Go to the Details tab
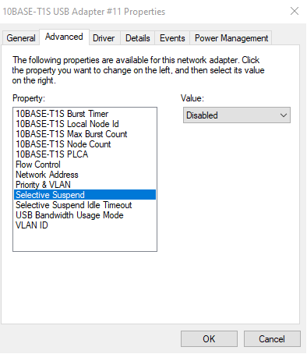307x354 pixels. point(138,38)
